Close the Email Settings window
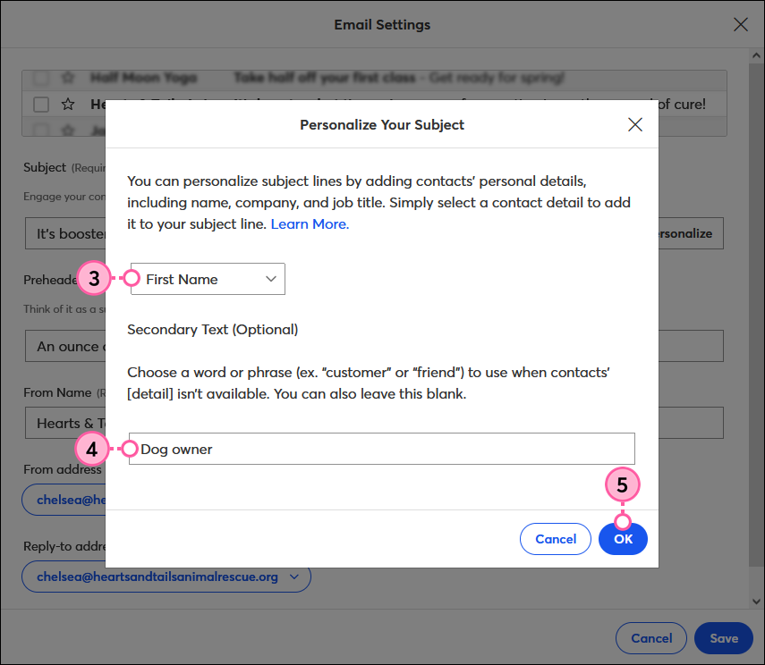The image size is (765, 665). coord(741,24)
